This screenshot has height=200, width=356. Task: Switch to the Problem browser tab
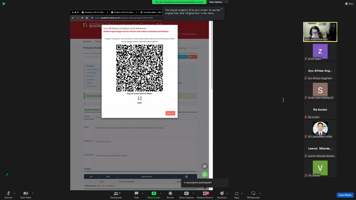(124, 12)
